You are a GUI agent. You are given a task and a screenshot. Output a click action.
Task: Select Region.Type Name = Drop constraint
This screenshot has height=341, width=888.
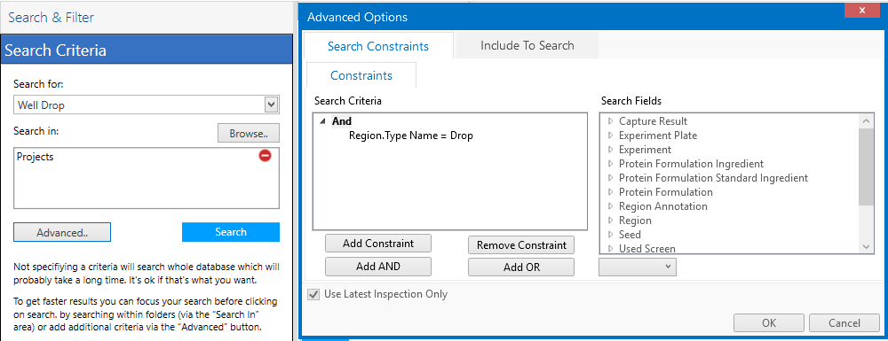410,136
